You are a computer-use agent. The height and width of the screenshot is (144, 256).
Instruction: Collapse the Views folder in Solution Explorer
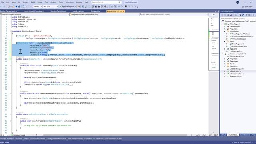[x=225, y=41]
